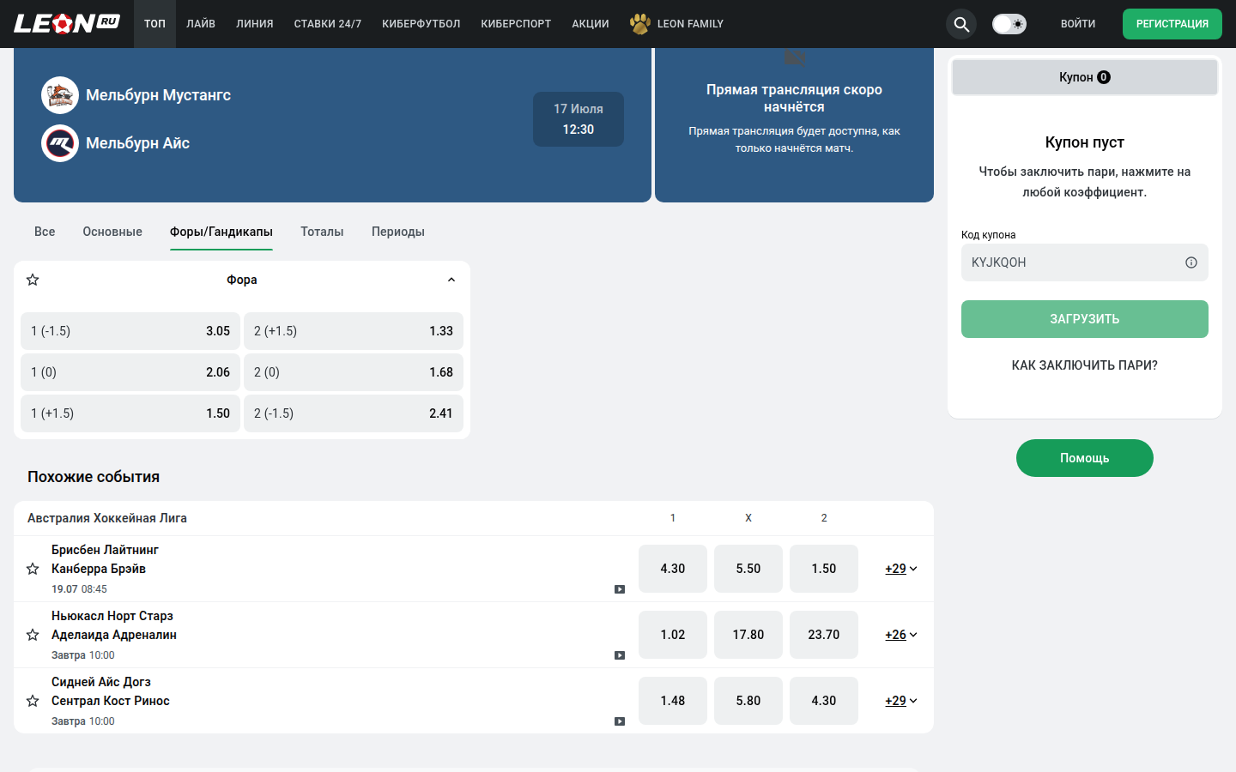The width and height of the screenshot is (1236, 772).
Task: Expand +26 markets for Ньюкасл Норт Старз match
Action: 901,635
